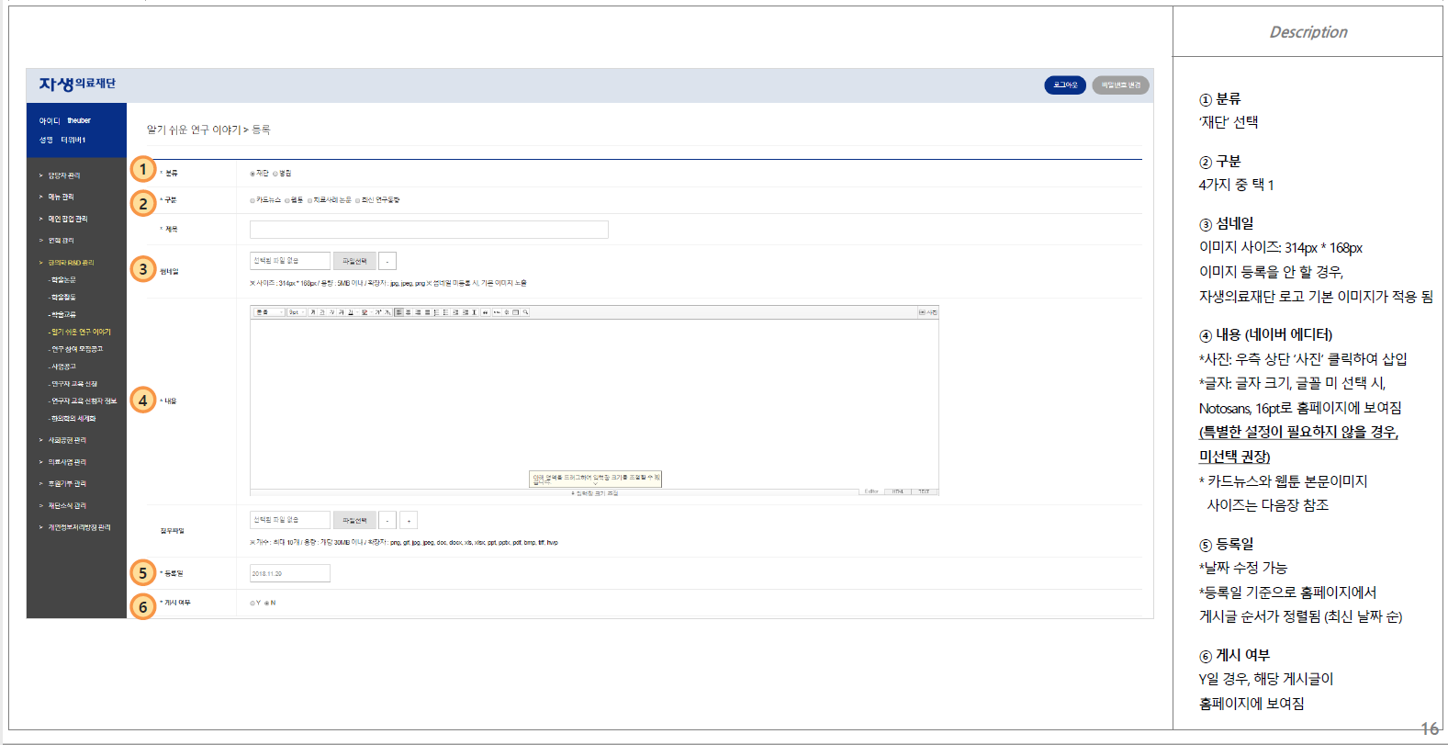
Task: Click the find/magnifier icon in editor toolbar
Action: click(525, 312)
